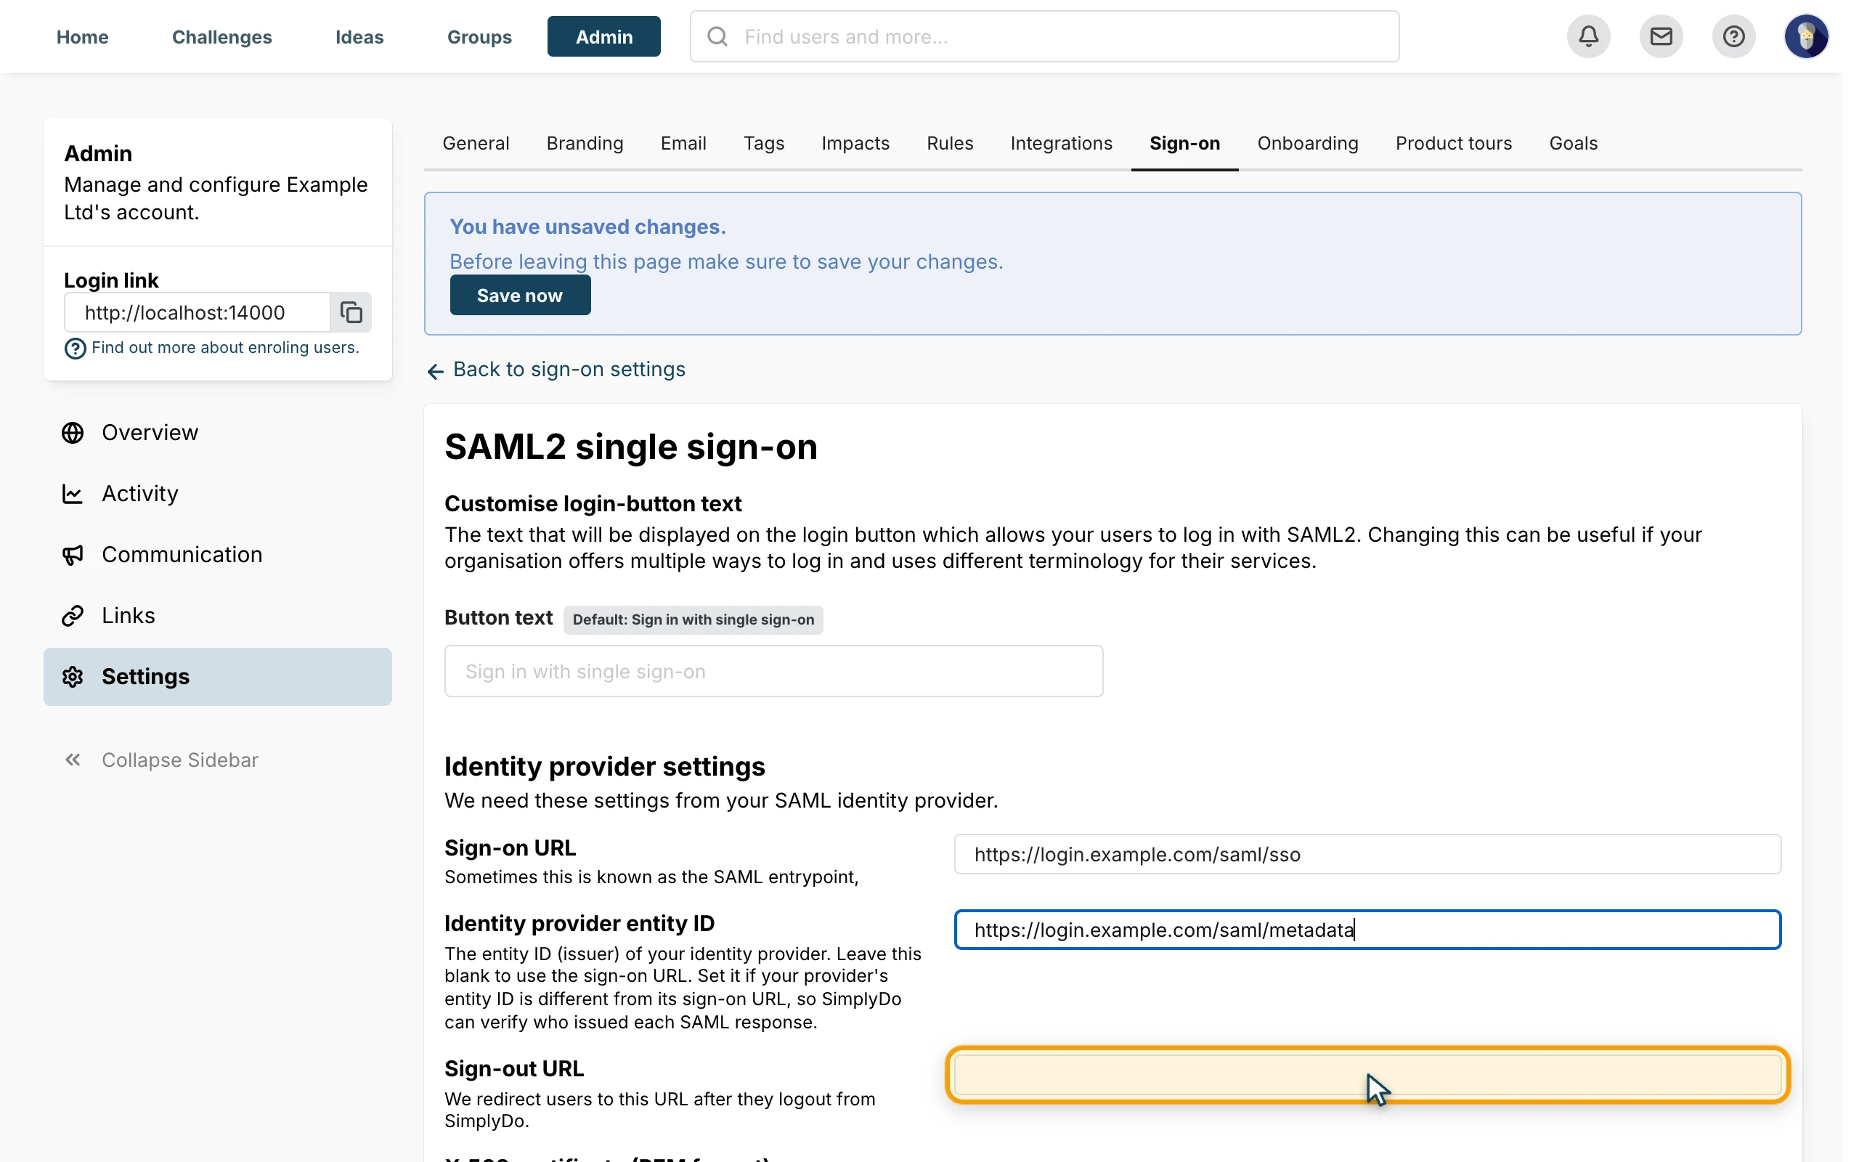Click the Activity chart icon

click(x=72, y=493)
